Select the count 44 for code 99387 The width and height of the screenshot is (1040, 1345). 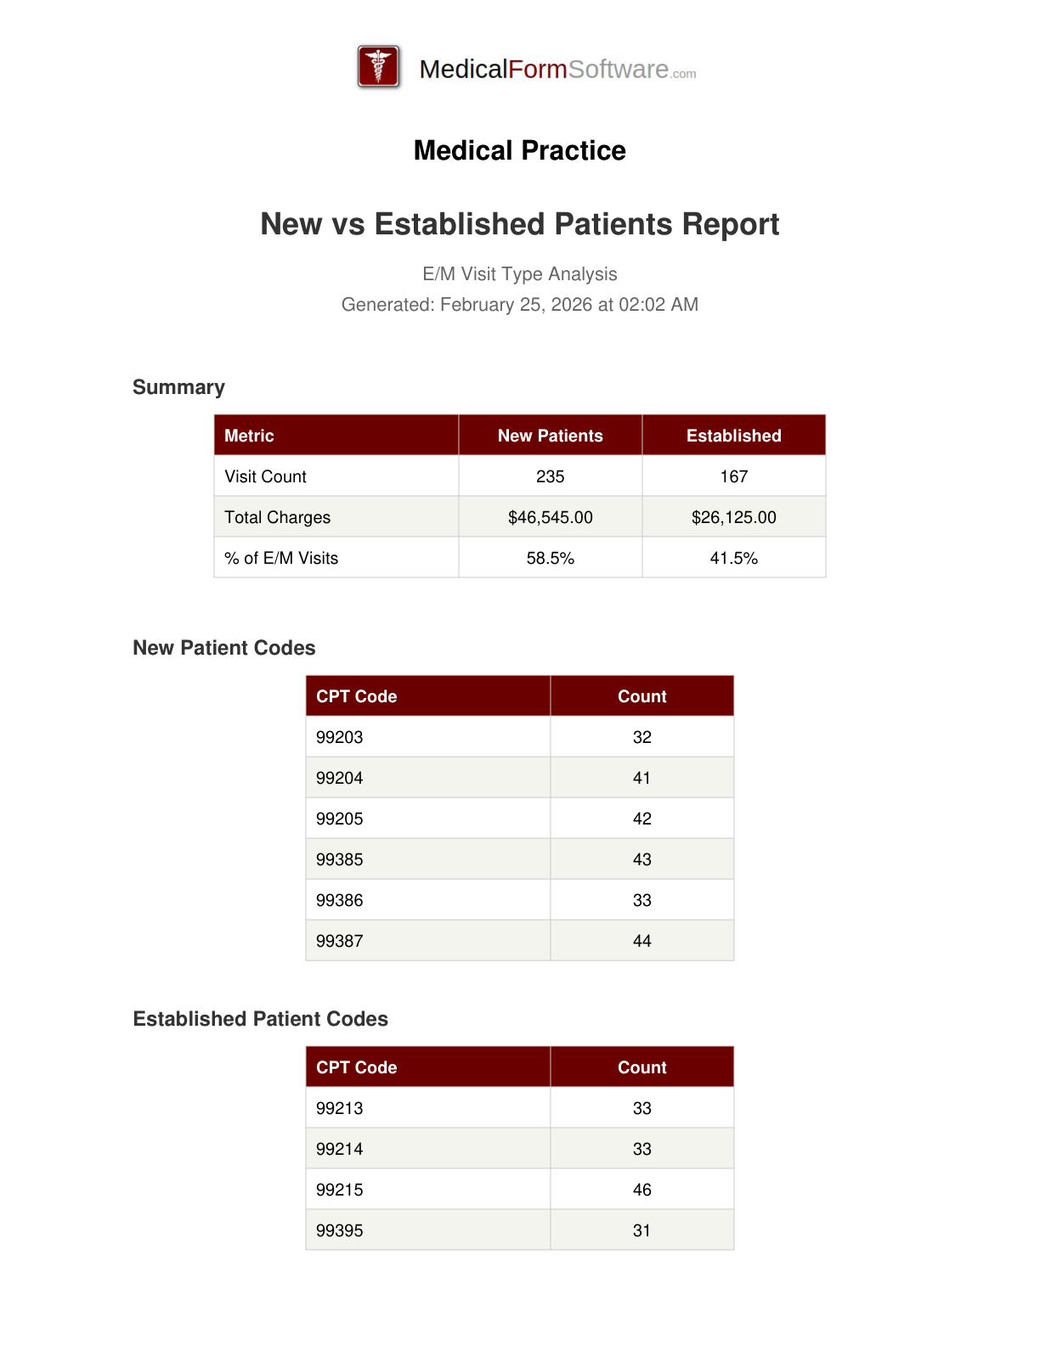pos(642,941)
